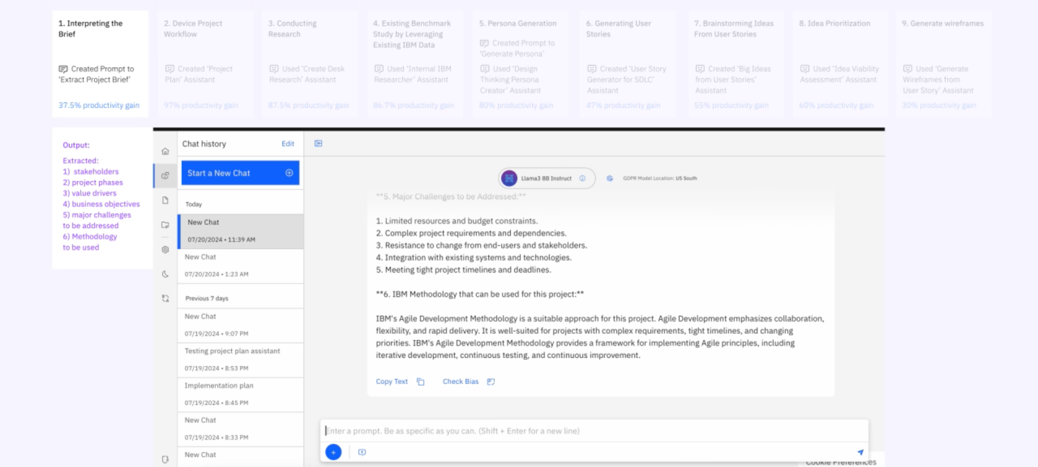
Task: Click 'IBM Methodology that can be used' heading
Action: point(479,294)
